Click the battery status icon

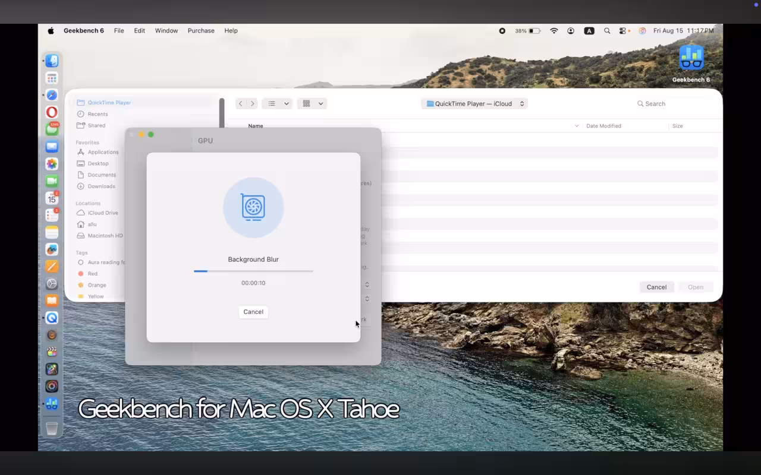pos(528,31)
